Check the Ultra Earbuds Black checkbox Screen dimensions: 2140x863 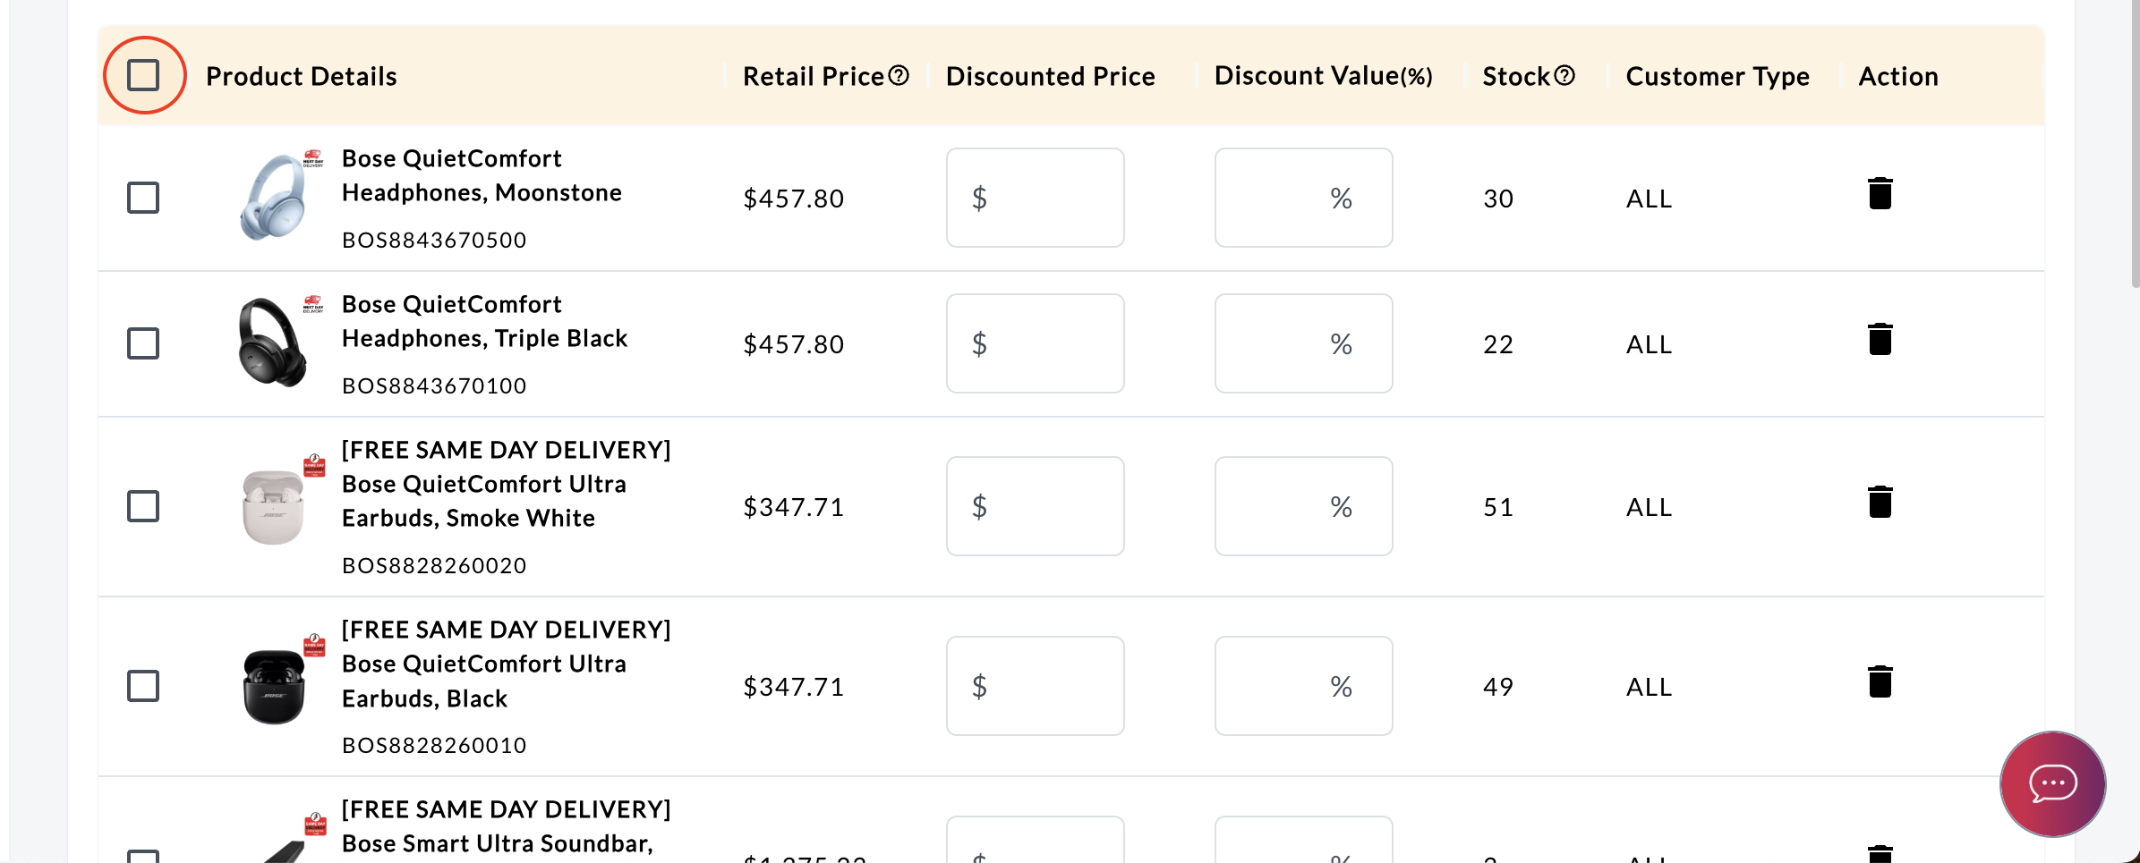coord(143,686)
